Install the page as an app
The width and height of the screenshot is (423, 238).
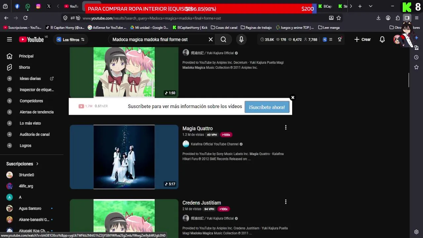coord(331,18)
